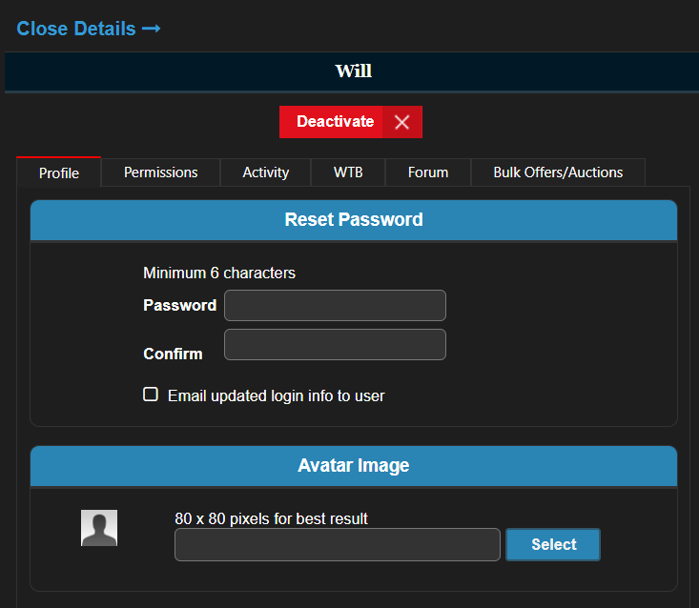
Task: Open the Bulk Offers/Auctions tab
Action: (x=558, y=172)
